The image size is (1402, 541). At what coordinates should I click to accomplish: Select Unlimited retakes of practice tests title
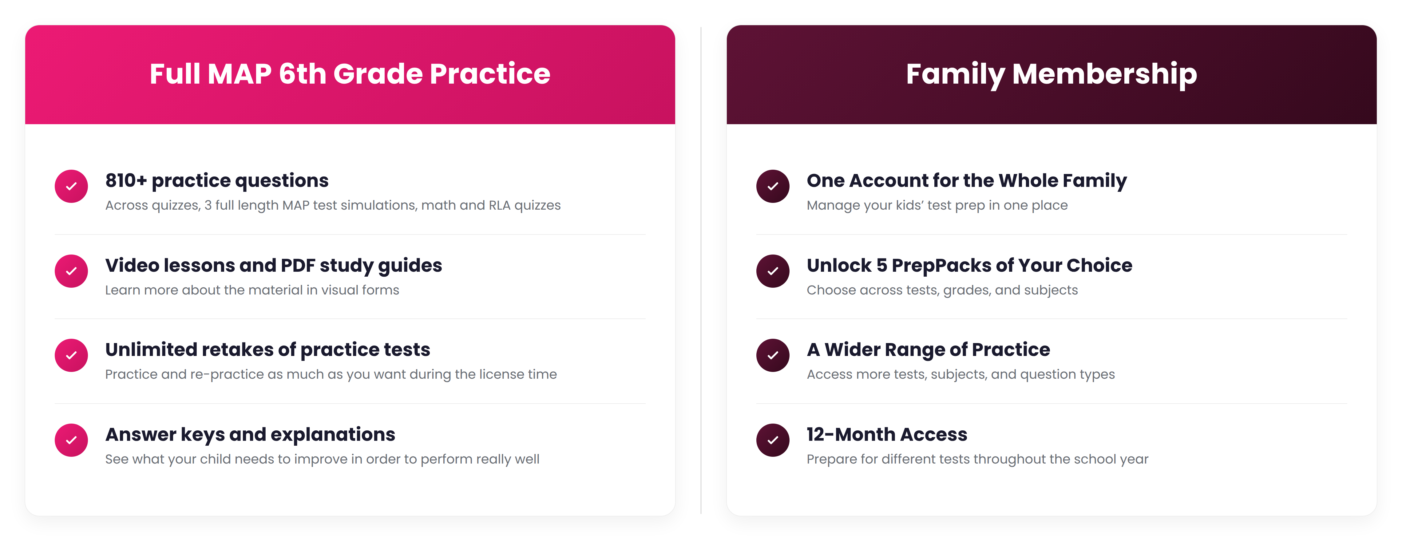point(267,349)
